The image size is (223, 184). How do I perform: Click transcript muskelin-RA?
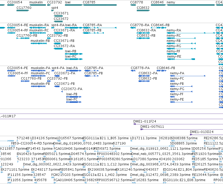point(37,28)
